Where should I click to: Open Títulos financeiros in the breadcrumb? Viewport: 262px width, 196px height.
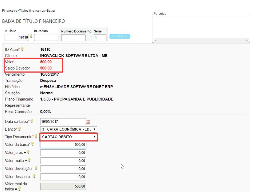coord(32,11)
